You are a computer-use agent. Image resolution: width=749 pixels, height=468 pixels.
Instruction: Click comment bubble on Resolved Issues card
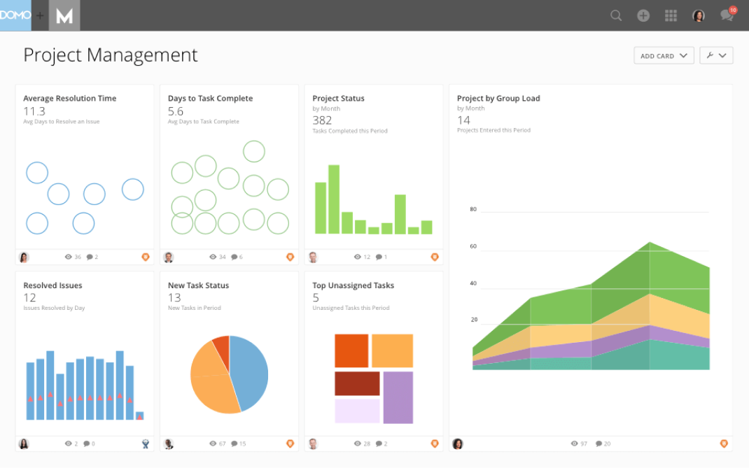click(87, 444)
